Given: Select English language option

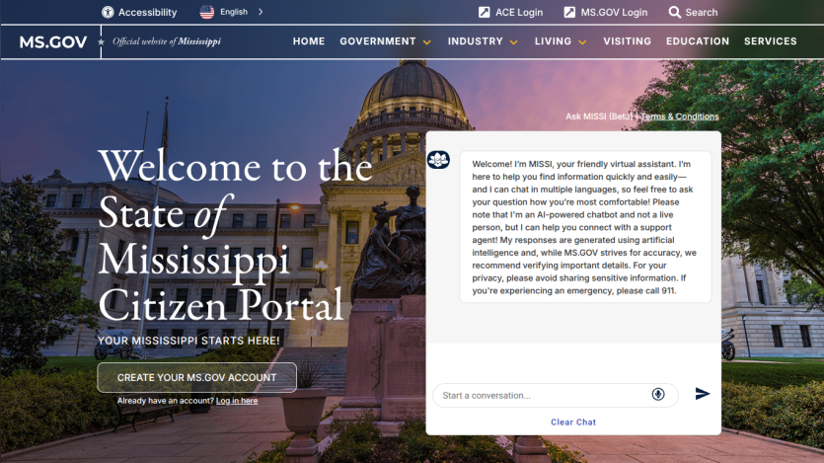Looking at the screenshot, I should (x=234, y=12).
